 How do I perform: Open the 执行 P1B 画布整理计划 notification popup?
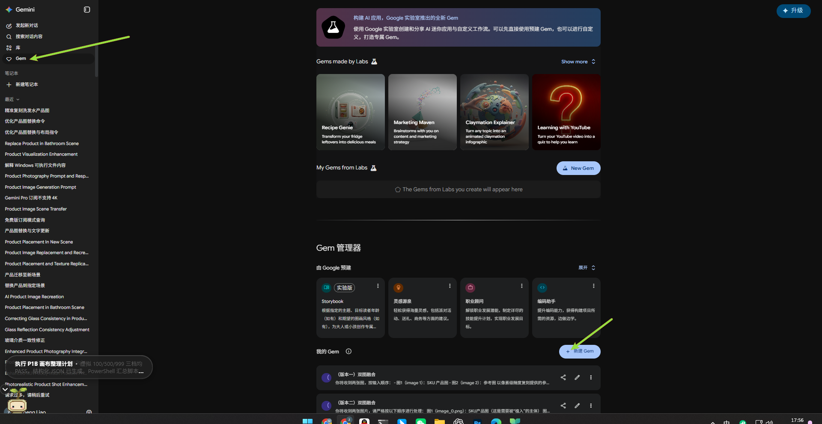tap(79, 367)
